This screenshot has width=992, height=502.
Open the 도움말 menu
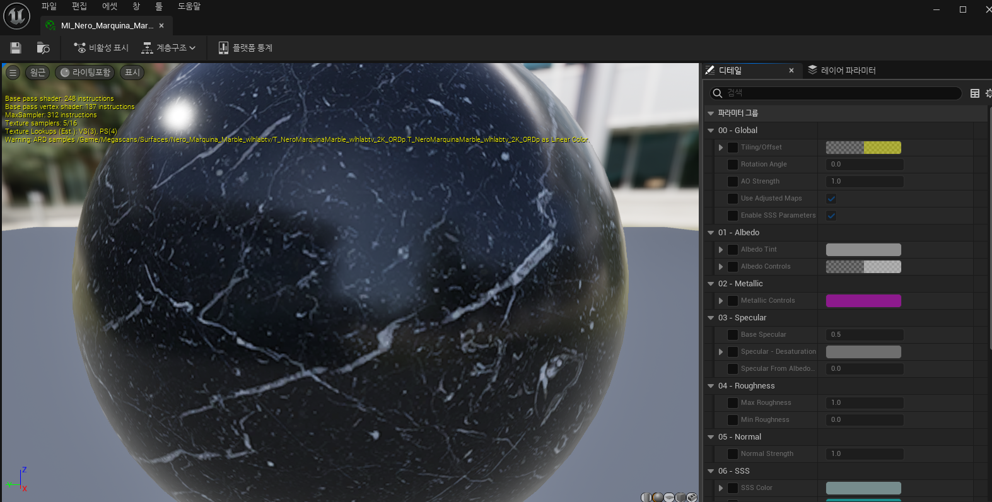click(x=189, y=6)
